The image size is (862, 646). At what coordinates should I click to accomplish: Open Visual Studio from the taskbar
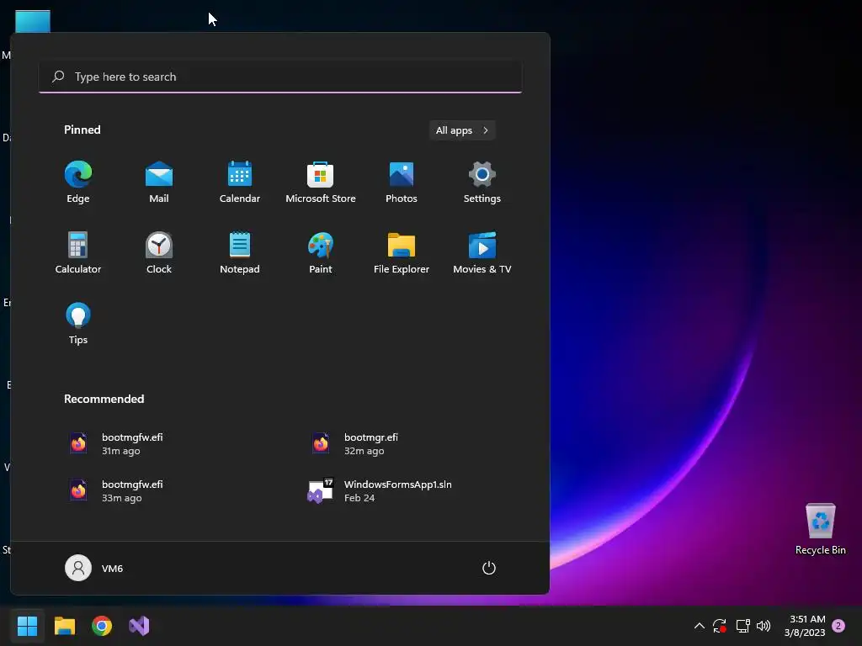[139, 626]
